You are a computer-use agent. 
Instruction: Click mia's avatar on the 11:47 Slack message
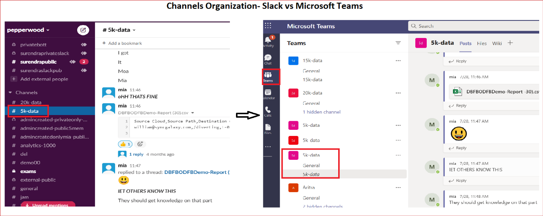[109, 169]
